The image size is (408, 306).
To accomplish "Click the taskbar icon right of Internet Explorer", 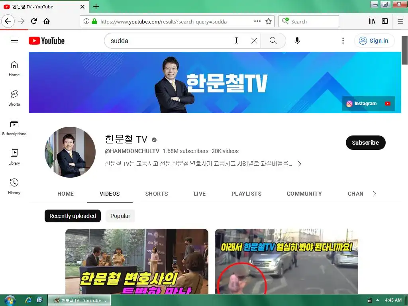I will click(39, 300).
